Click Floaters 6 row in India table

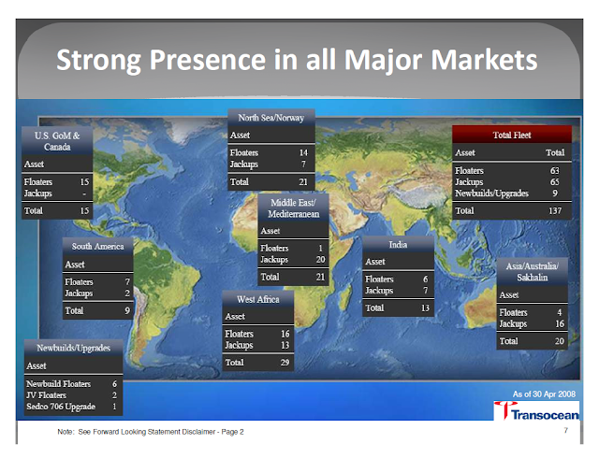398,279
